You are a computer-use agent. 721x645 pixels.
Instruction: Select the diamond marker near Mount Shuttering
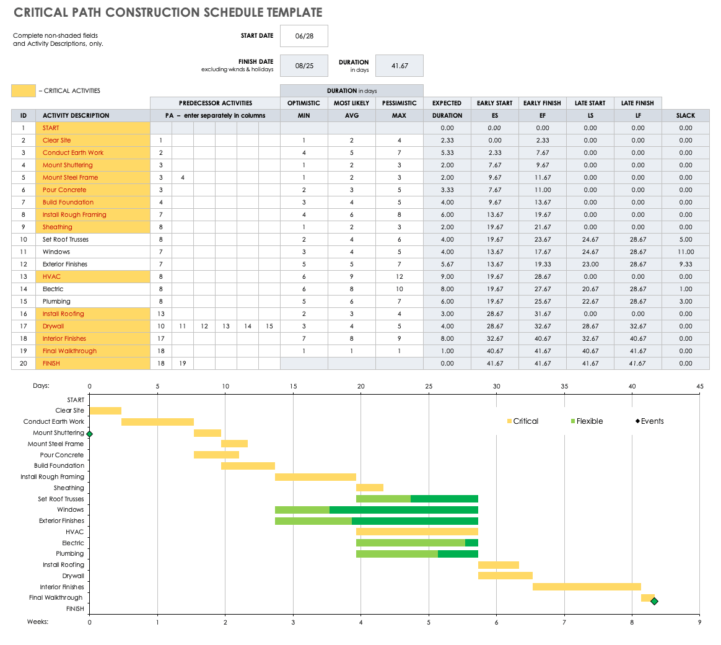click(x=89, y=434)
